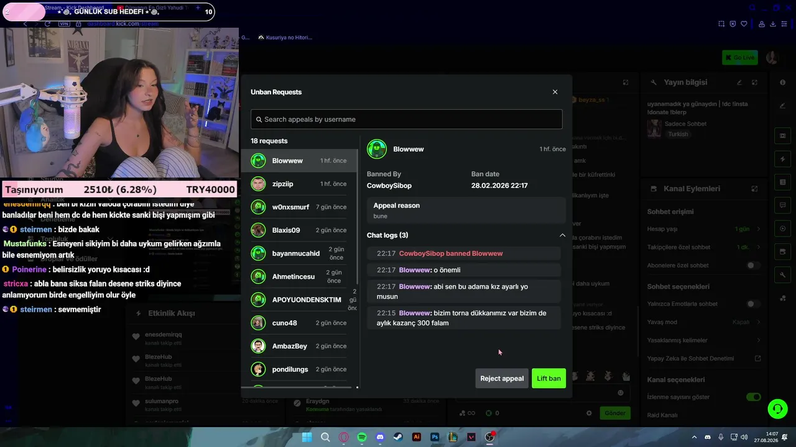Open Kusuriya no Hitori bookmark
The height and width of the screenshot is (447, 796).
285,37
